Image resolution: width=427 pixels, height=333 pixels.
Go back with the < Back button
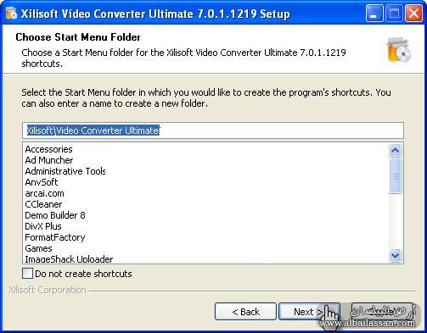point(245,312)
